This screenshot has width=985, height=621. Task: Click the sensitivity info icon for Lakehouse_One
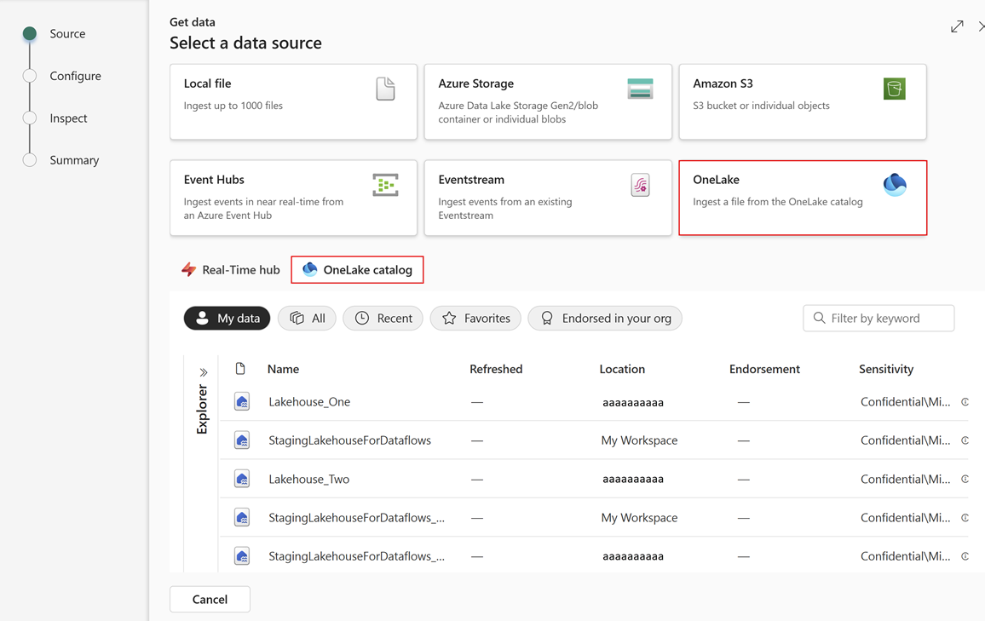click(965, 402)
